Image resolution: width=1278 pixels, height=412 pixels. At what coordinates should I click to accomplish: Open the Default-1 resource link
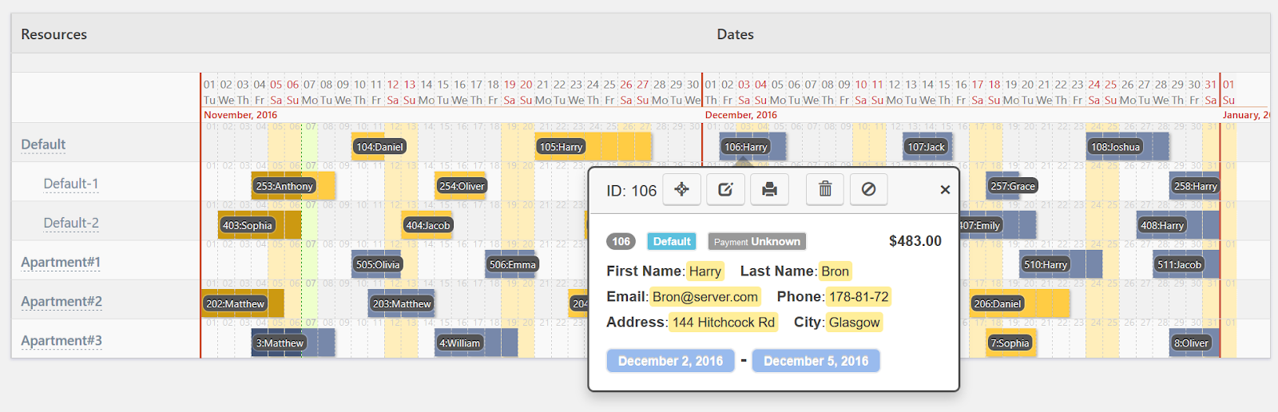[x=71, y=184]
